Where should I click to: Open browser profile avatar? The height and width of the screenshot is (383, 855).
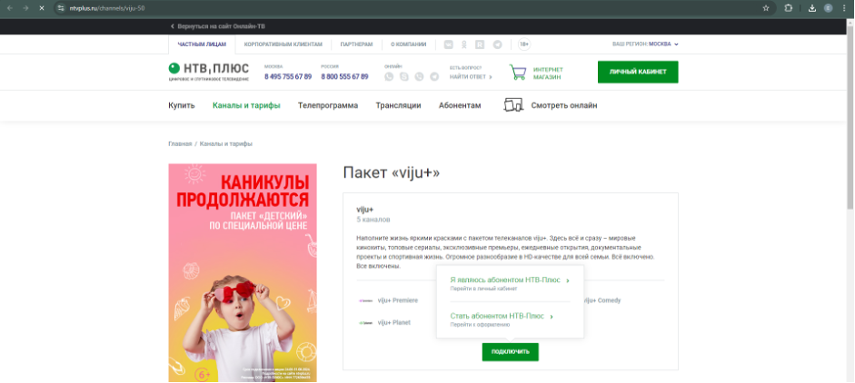coord(829,8)
